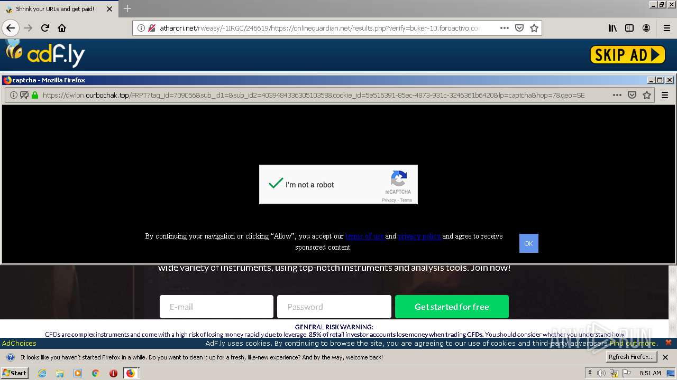The width and height of the screenshot is (677, 380).
Task: Go forward in the main Firefox toolbar
Action: point(29,28)
